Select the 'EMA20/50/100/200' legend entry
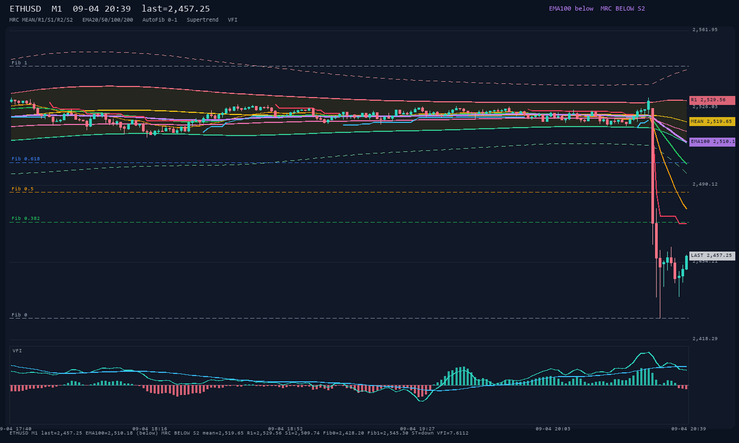The width and height of the screenshot is (739, 443). point(108,20)
